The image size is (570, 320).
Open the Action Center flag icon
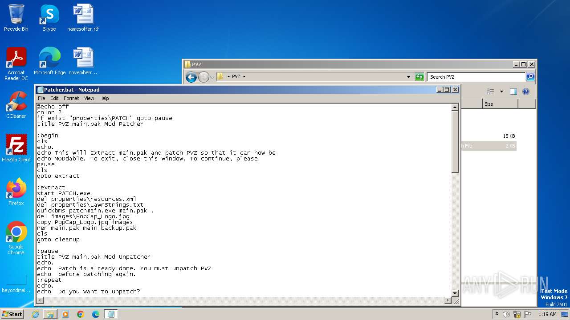(528, 314)
